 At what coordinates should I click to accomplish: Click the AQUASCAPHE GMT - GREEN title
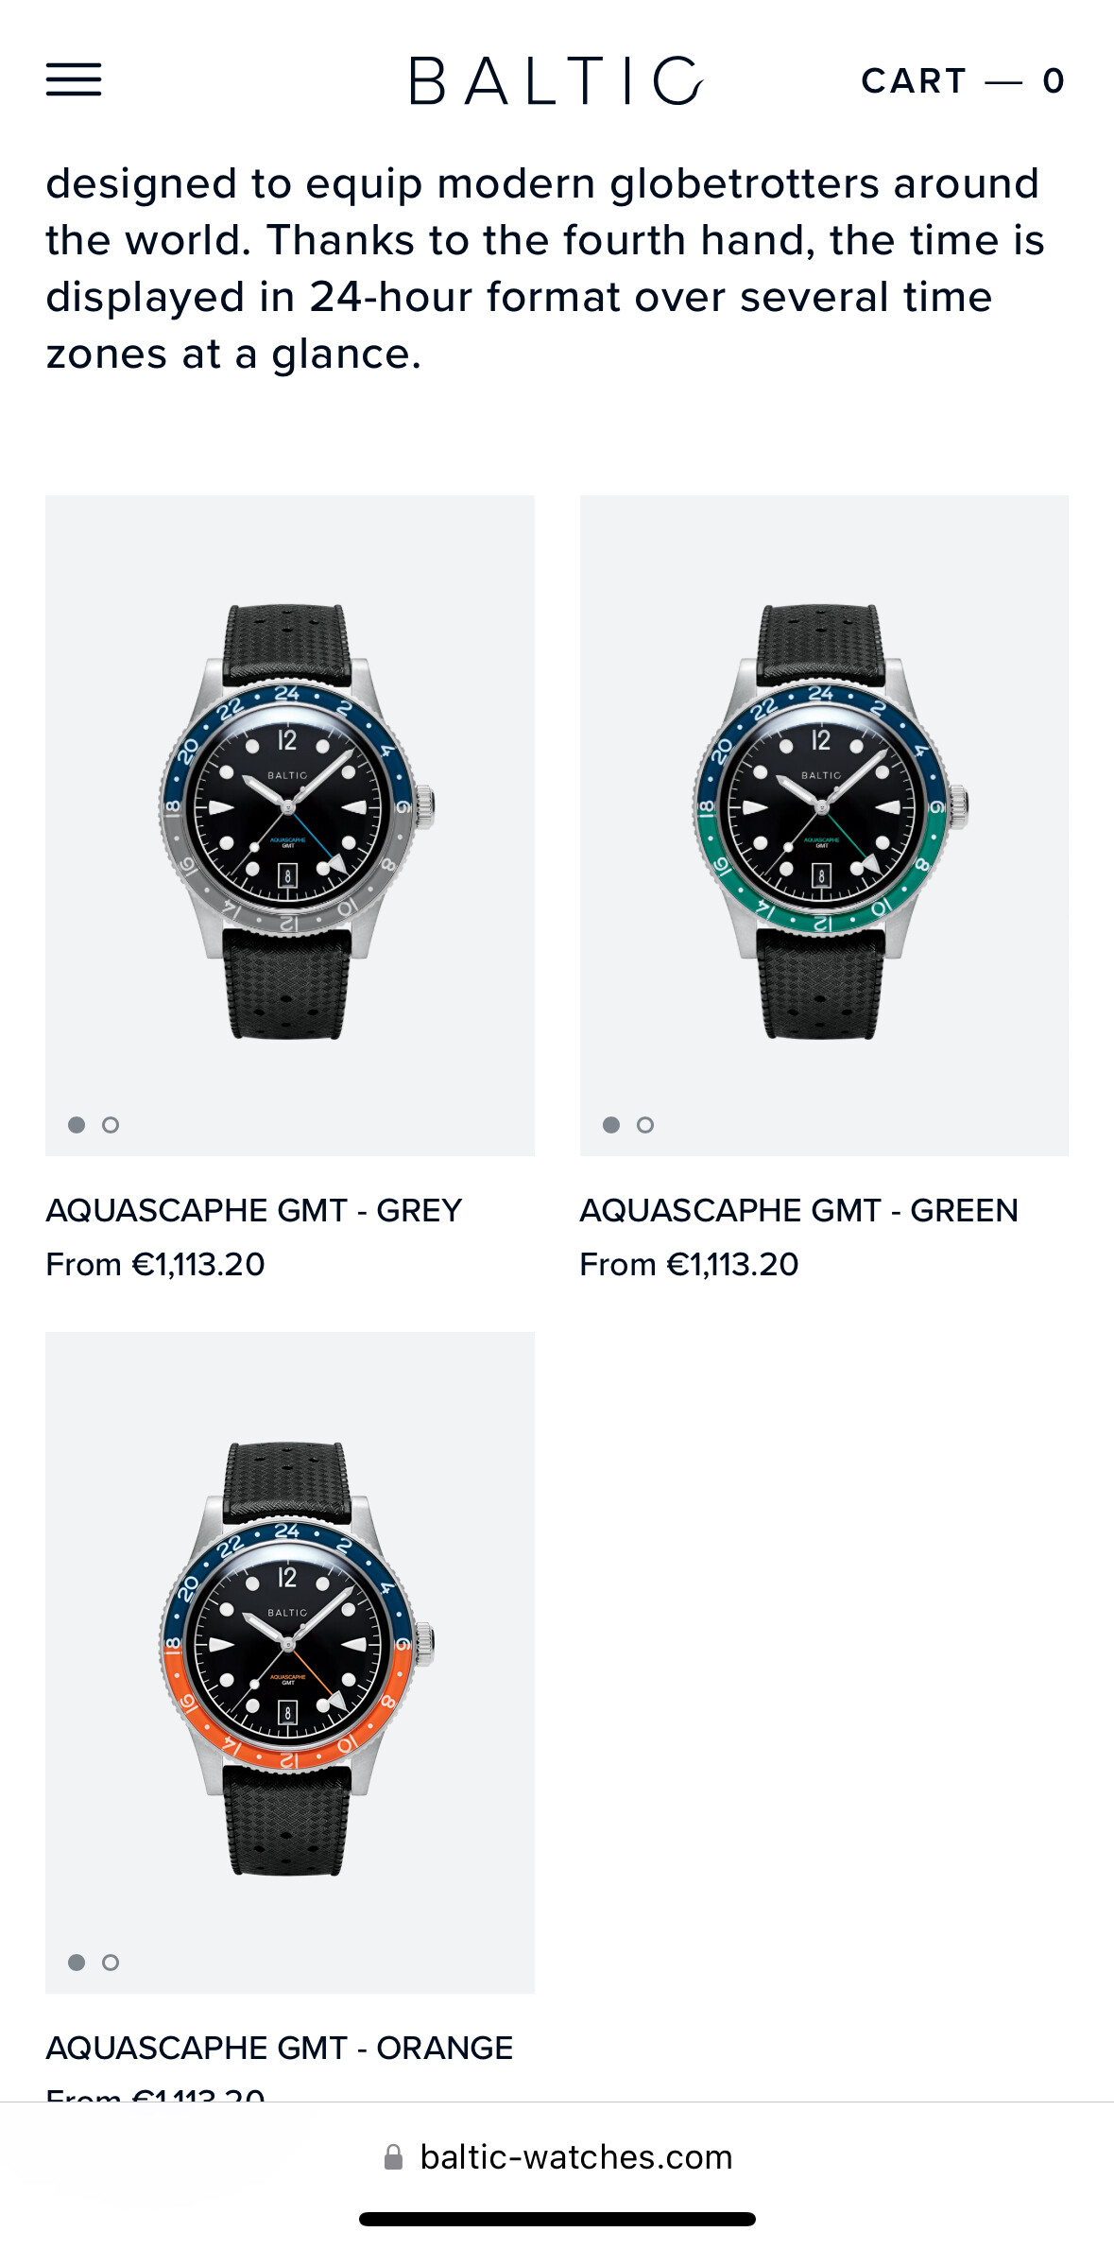(x=799, y=1211)
